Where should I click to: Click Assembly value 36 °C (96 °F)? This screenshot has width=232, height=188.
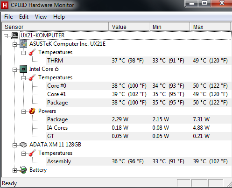(x=127, y=161)
